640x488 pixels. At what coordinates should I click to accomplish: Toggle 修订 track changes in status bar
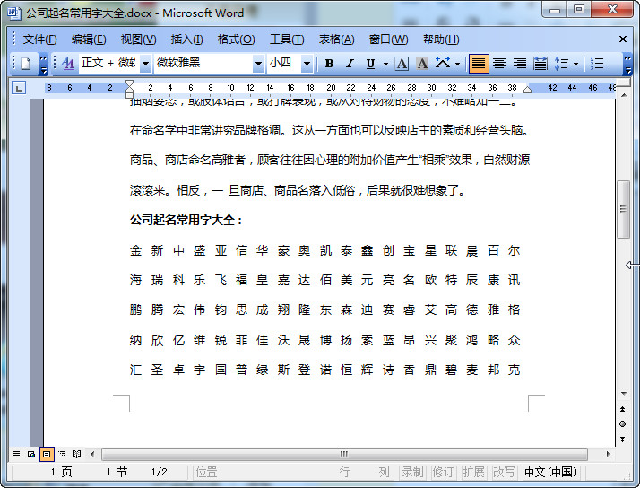tap(443, 473)
